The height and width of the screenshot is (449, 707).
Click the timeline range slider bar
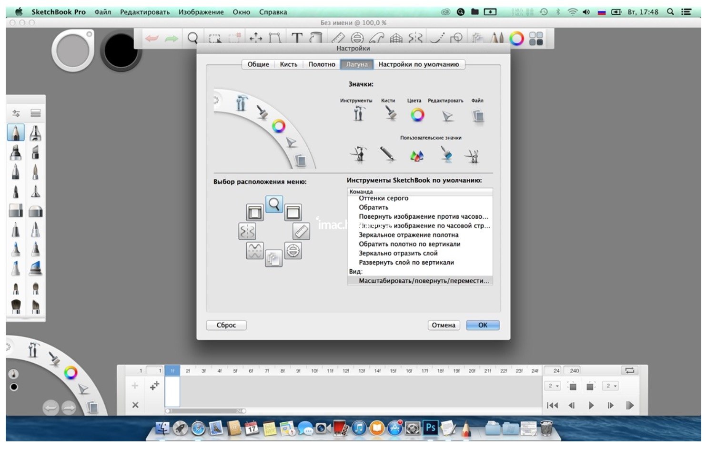206,411
